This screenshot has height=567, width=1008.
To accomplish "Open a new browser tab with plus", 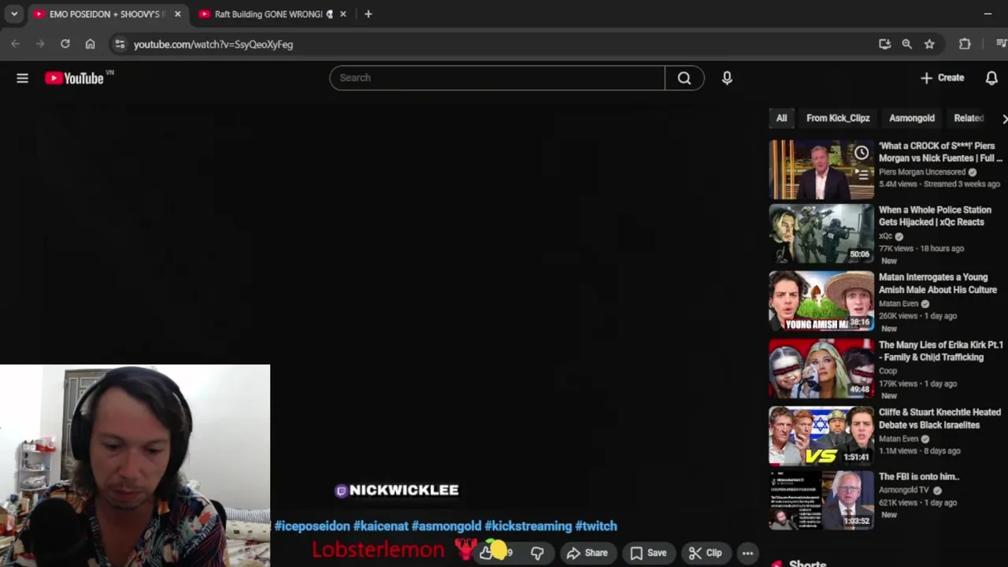I will click(x=368, y=14).
